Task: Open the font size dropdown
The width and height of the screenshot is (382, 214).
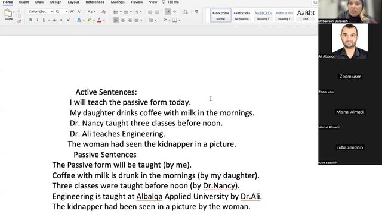Action: (66, 12)
